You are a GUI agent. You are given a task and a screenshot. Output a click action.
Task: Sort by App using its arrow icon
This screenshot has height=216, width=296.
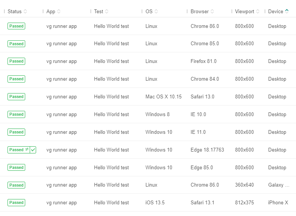(59, 12)
